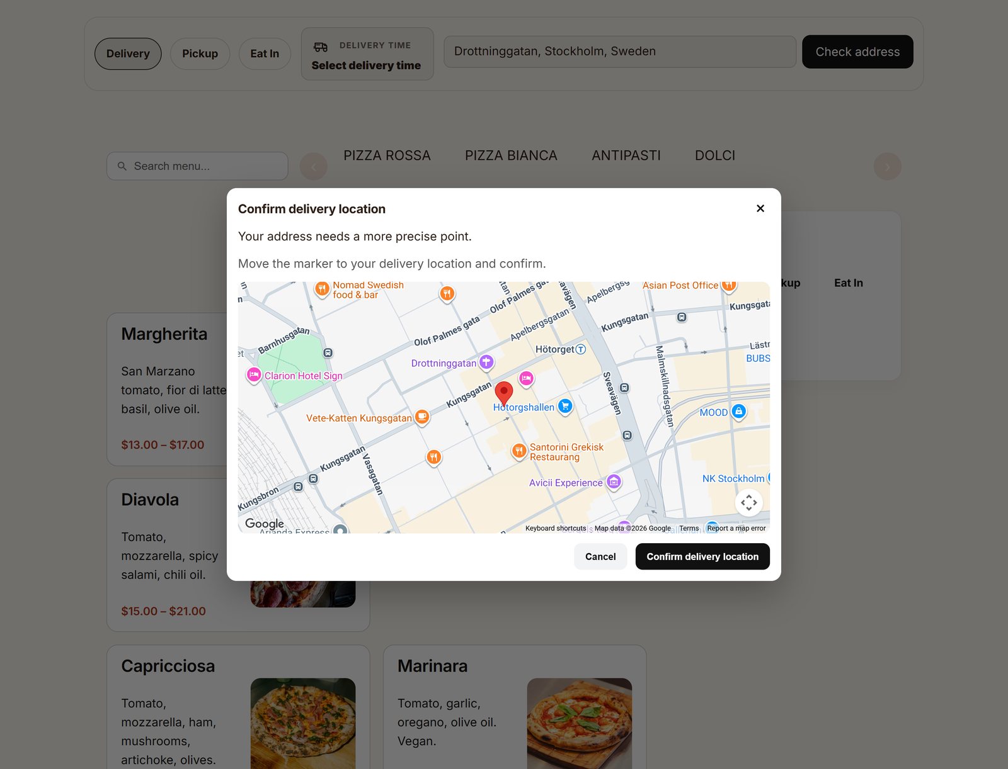Select the Delivery order option
The height and width of the screenshot is (769, 1008).
tap(128, 53)
